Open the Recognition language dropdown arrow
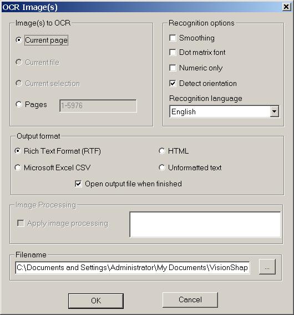This screenshot has width=294, height=315. tap(274, 111)
